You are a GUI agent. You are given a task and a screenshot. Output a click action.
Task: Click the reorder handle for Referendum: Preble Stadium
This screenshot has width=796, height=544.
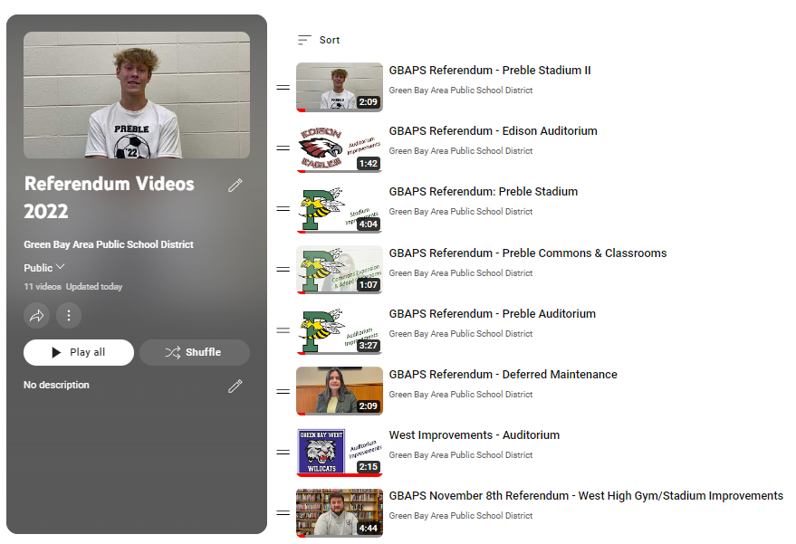[283, 208]
